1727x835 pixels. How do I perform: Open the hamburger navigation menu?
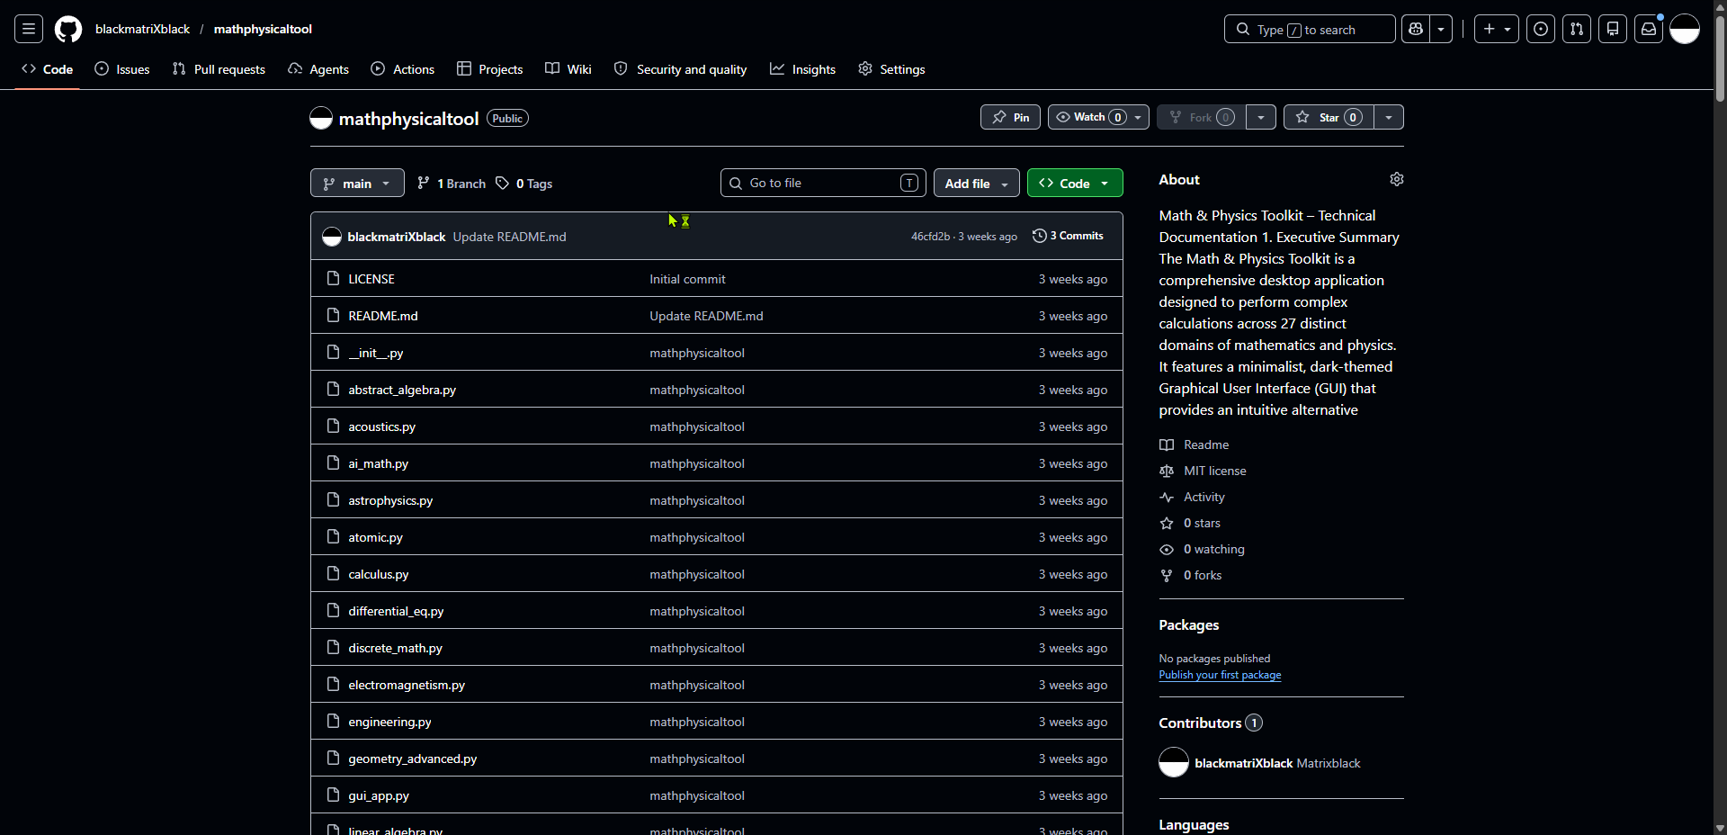(29, 29)
